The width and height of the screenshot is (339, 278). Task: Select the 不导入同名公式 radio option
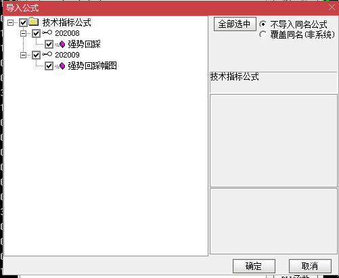[263, 24]
